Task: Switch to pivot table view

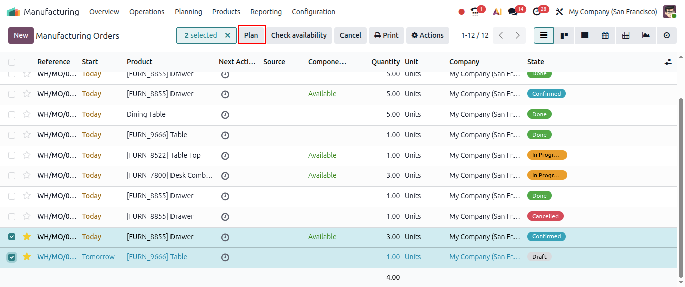Action: 626,35
